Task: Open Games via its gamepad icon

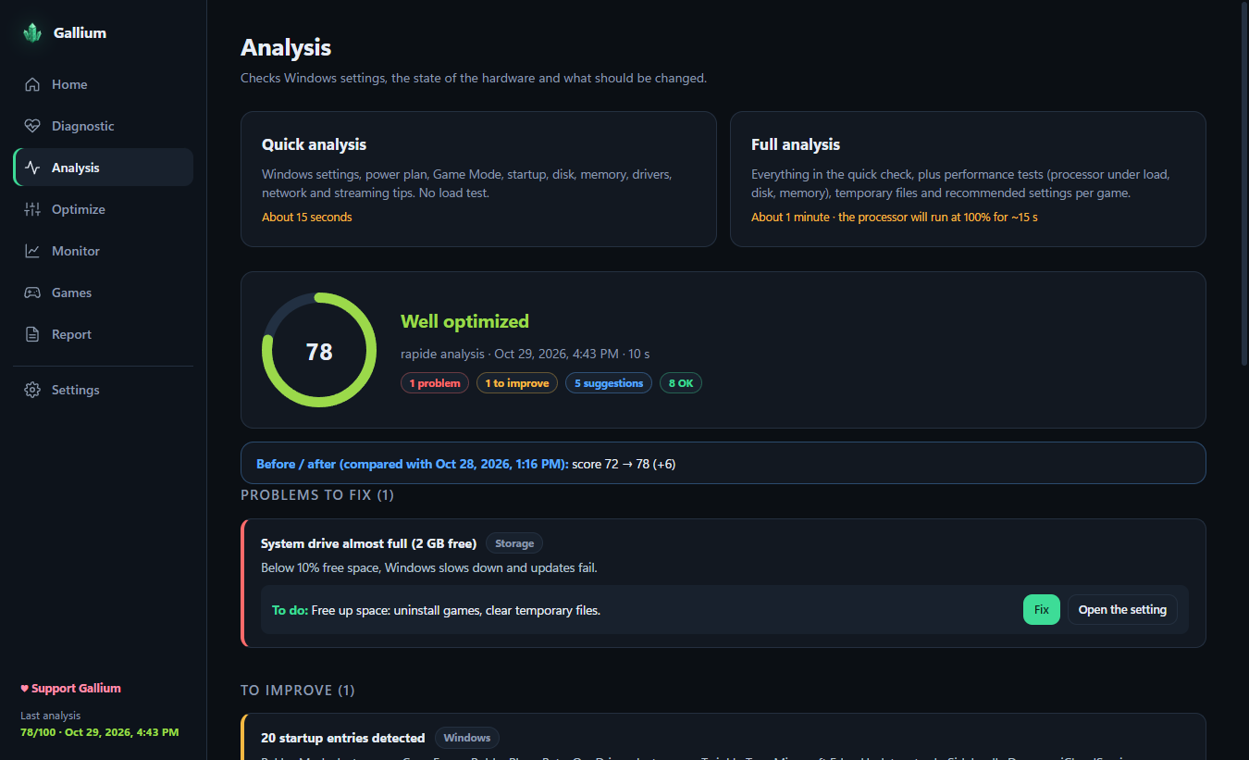Action: tap(32, 293)
